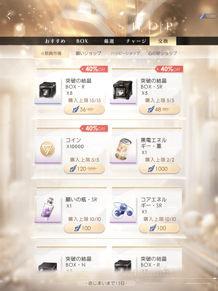Select the ハッピーショップ sub-tab
The width and height of the screenshot is (218, 291).
125,53
